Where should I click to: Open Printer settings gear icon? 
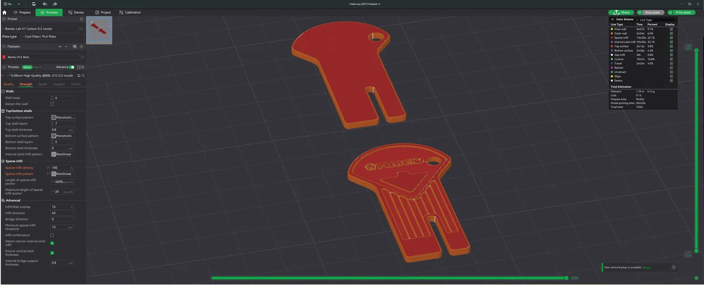pos(82,19)
